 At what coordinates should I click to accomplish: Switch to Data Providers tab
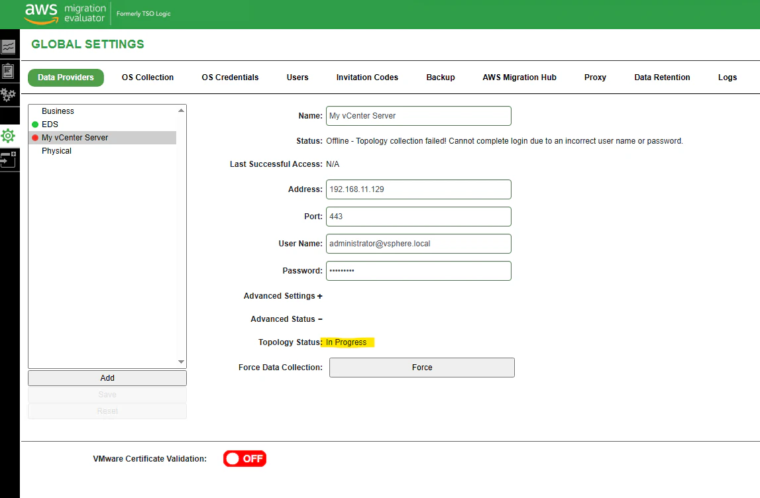pos(66,77)
